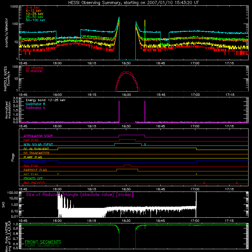Click the 'Mon. Rate LIVETIME' axis label

(8, 237)
